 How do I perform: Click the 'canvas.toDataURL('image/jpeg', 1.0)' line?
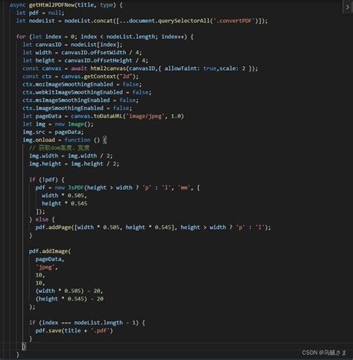[104, 116]
